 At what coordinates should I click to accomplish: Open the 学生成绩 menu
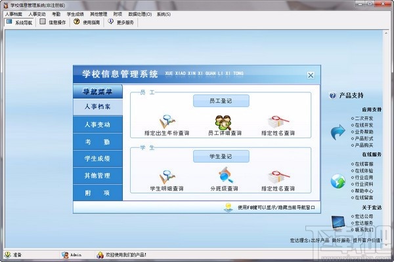click(x=75, y=14)
